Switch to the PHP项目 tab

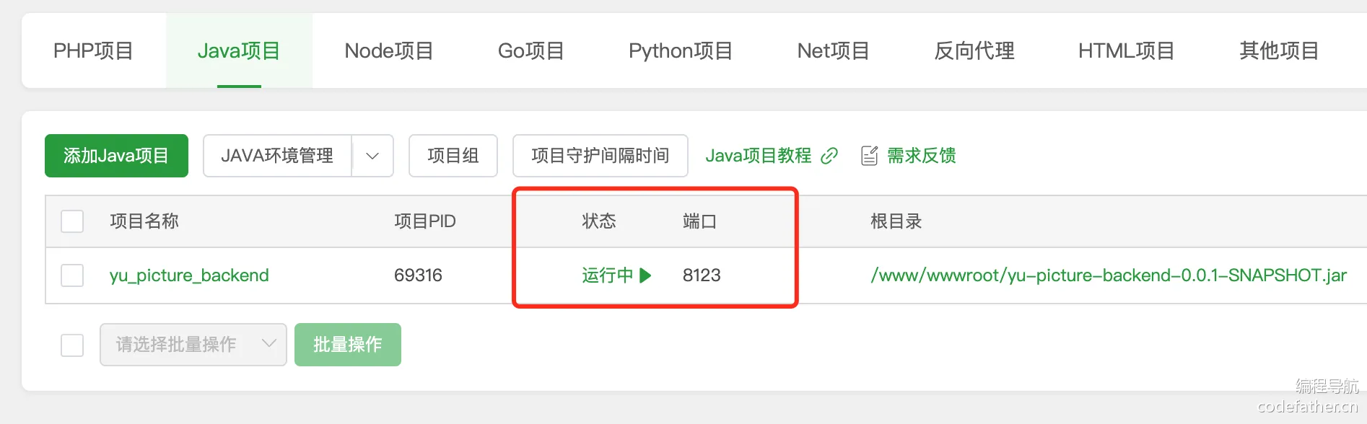pyautogui.click(x=93, y=51)
